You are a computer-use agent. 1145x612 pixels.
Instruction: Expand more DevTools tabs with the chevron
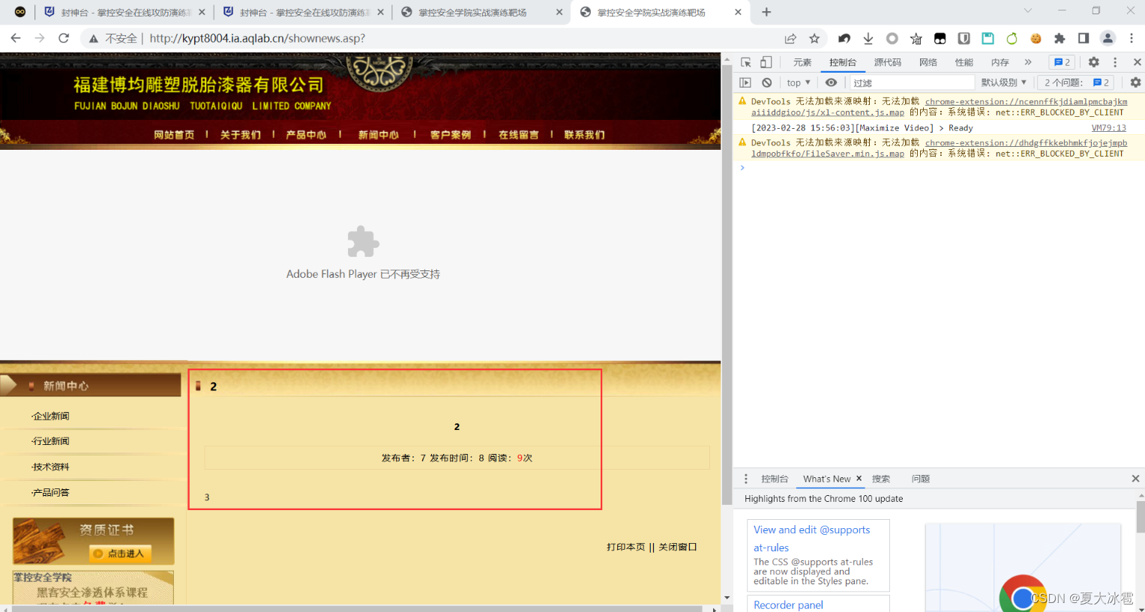point(1028,62)
